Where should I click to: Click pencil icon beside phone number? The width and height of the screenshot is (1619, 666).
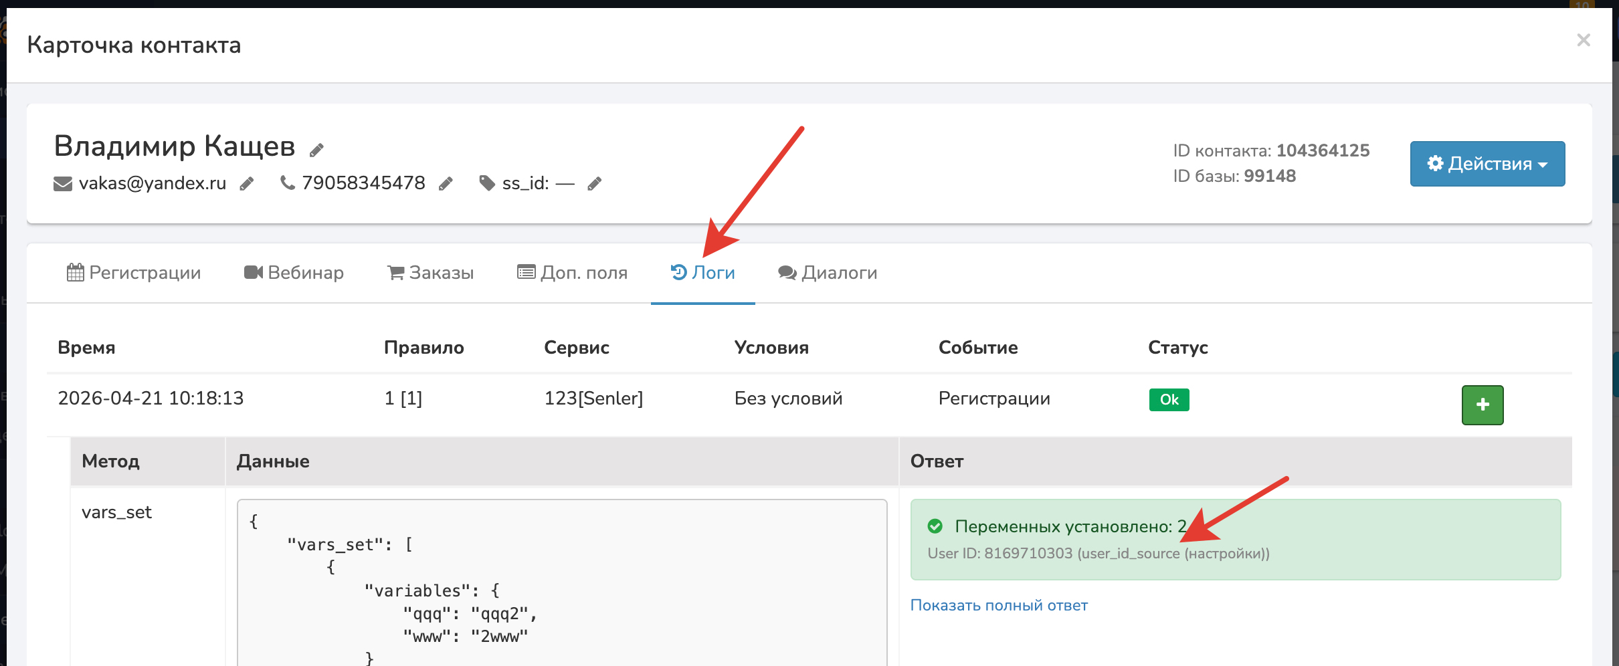tap(446, 184)
